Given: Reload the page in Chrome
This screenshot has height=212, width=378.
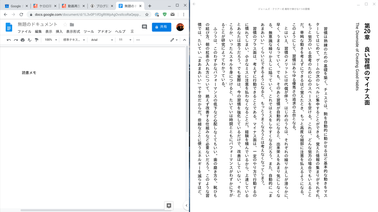Looking at the screenshot, I should [21, 14].
